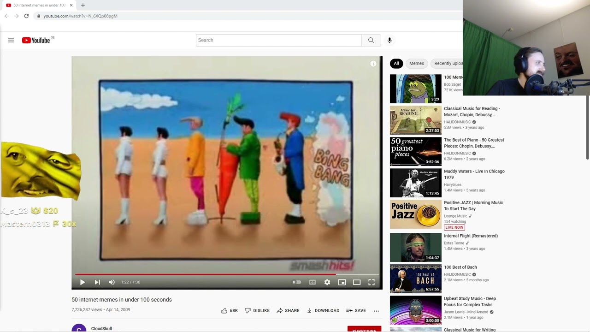Enter fullscreen on the video
This screenshot has height=332, width=590.
372,282
